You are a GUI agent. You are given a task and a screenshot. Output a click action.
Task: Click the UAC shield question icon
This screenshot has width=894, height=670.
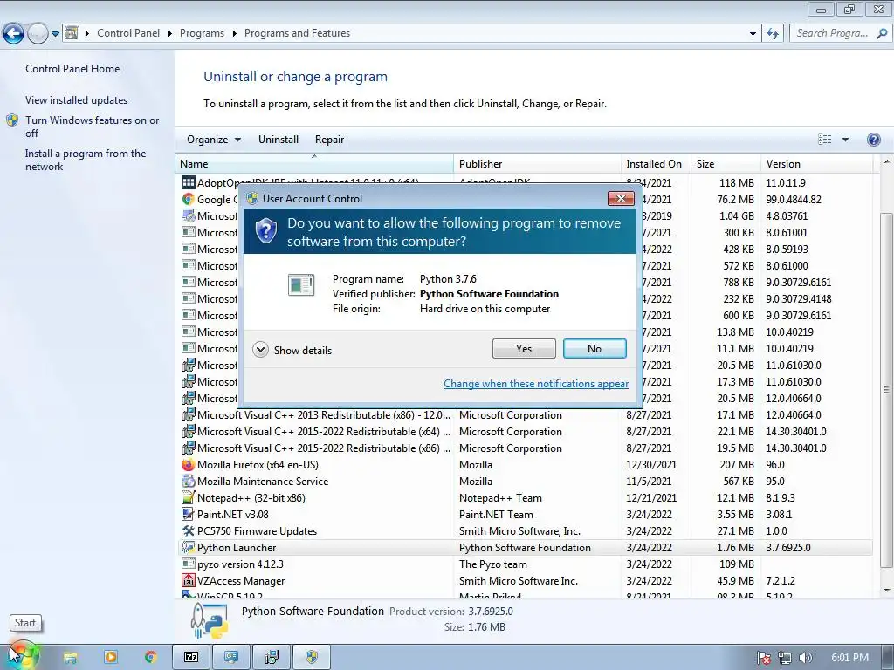[265, 230]
